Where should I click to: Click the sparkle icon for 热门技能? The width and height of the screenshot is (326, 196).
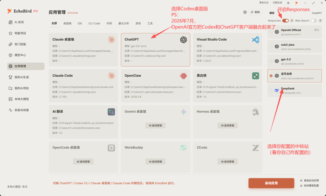(11, 44)
